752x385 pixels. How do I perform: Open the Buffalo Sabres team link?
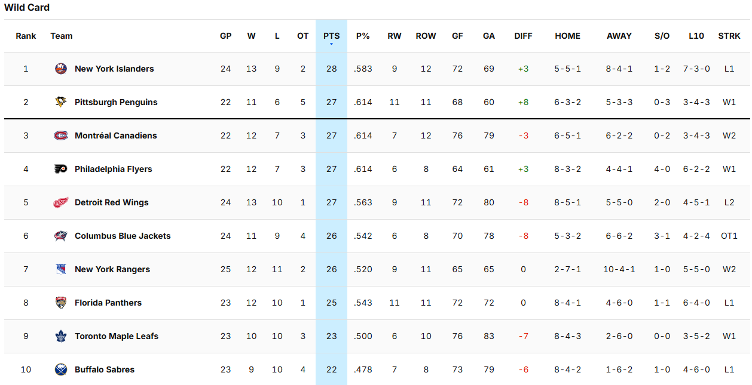coord(105,369)
